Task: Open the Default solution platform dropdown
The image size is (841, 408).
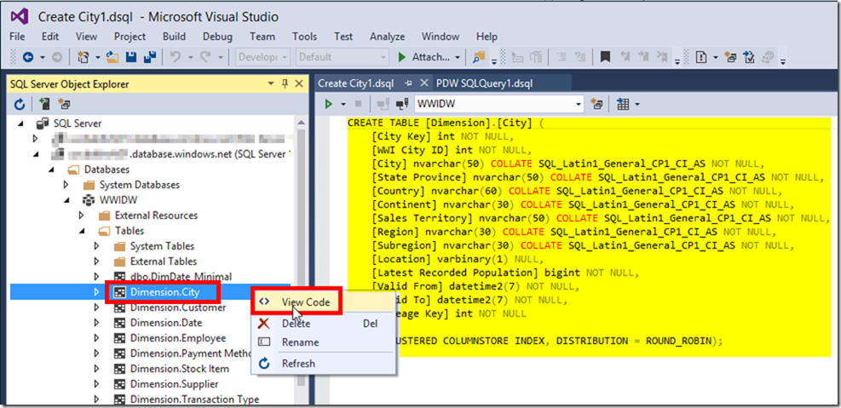Action: [x=383, y=57]
